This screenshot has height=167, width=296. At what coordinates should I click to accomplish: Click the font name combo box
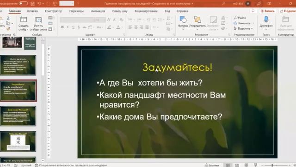77,19
